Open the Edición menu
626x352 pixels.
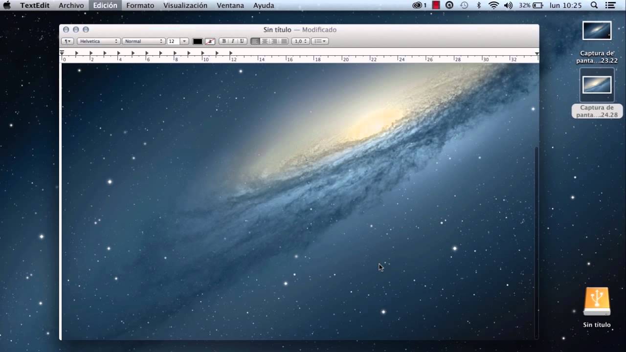point(105,5)
